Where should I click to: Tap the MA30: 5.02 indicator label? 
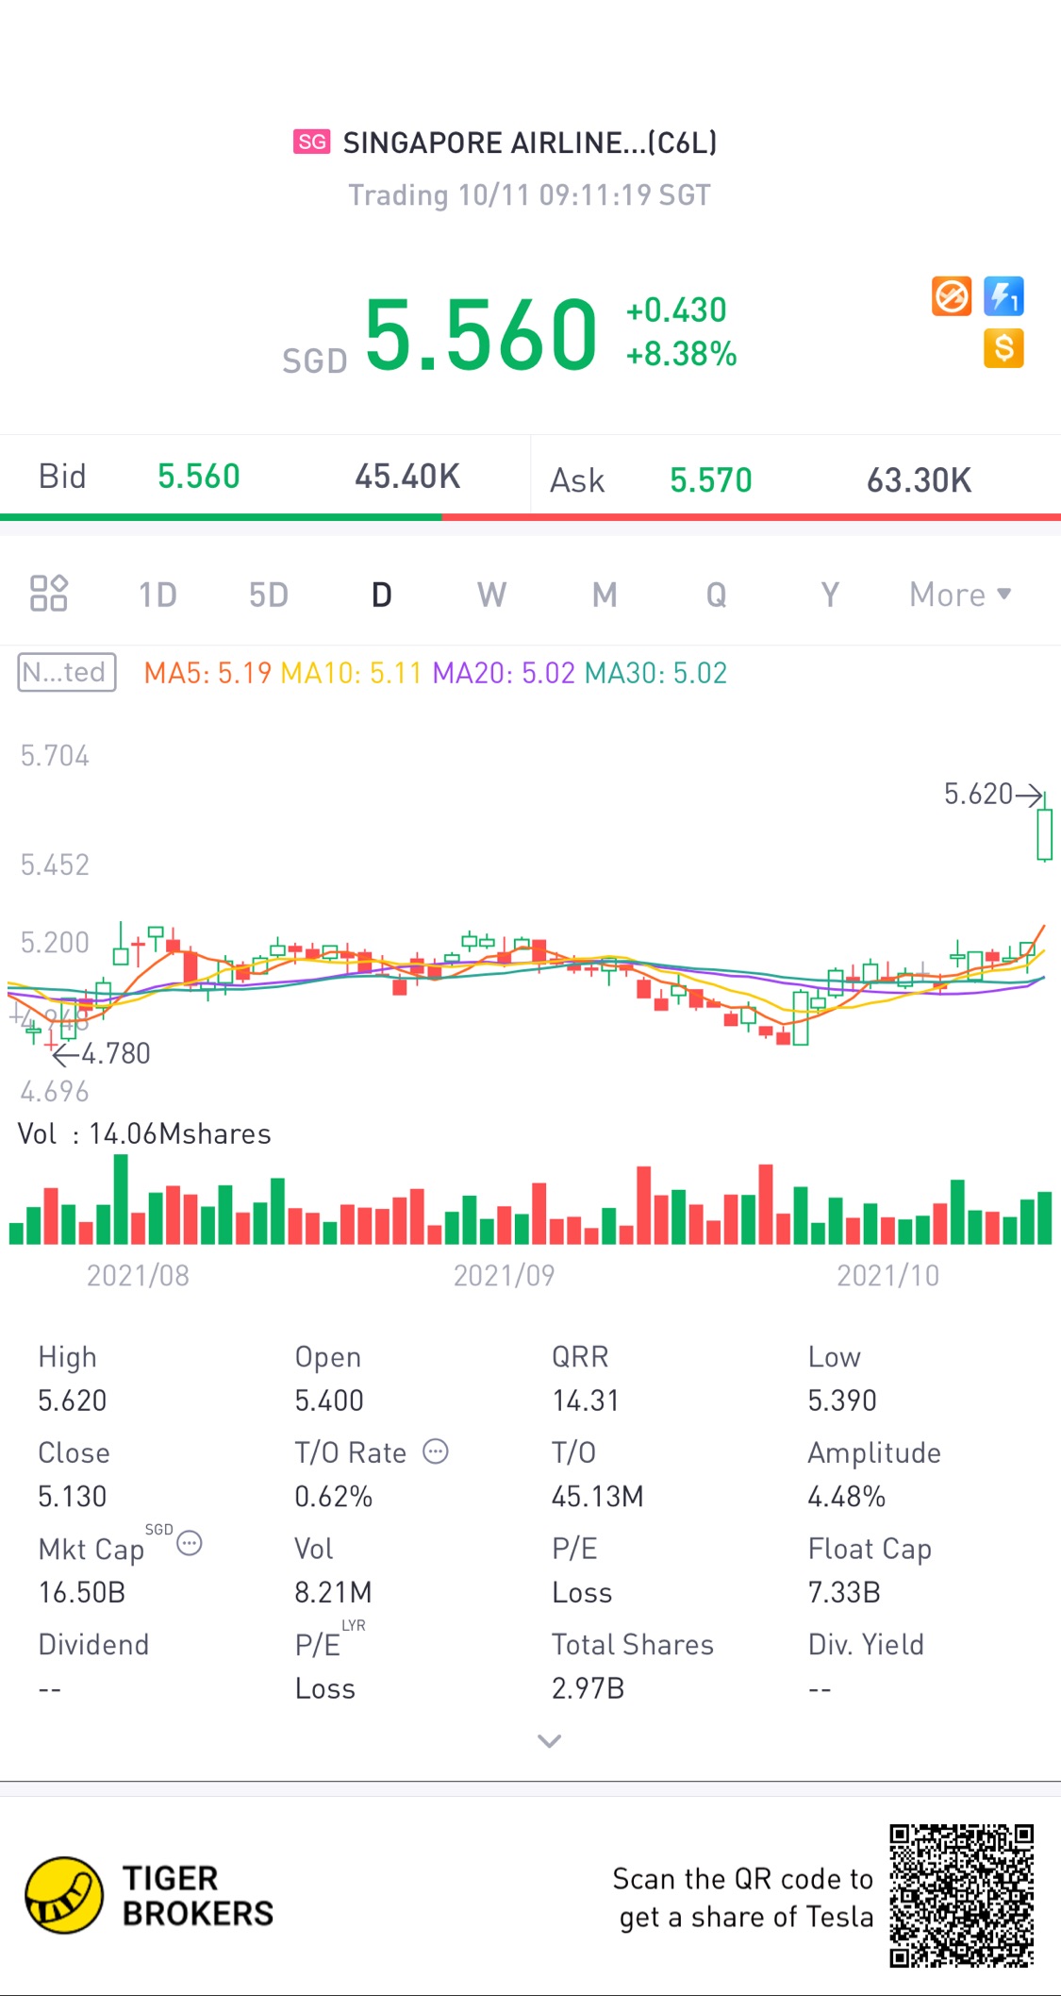[x=656, y=673]
